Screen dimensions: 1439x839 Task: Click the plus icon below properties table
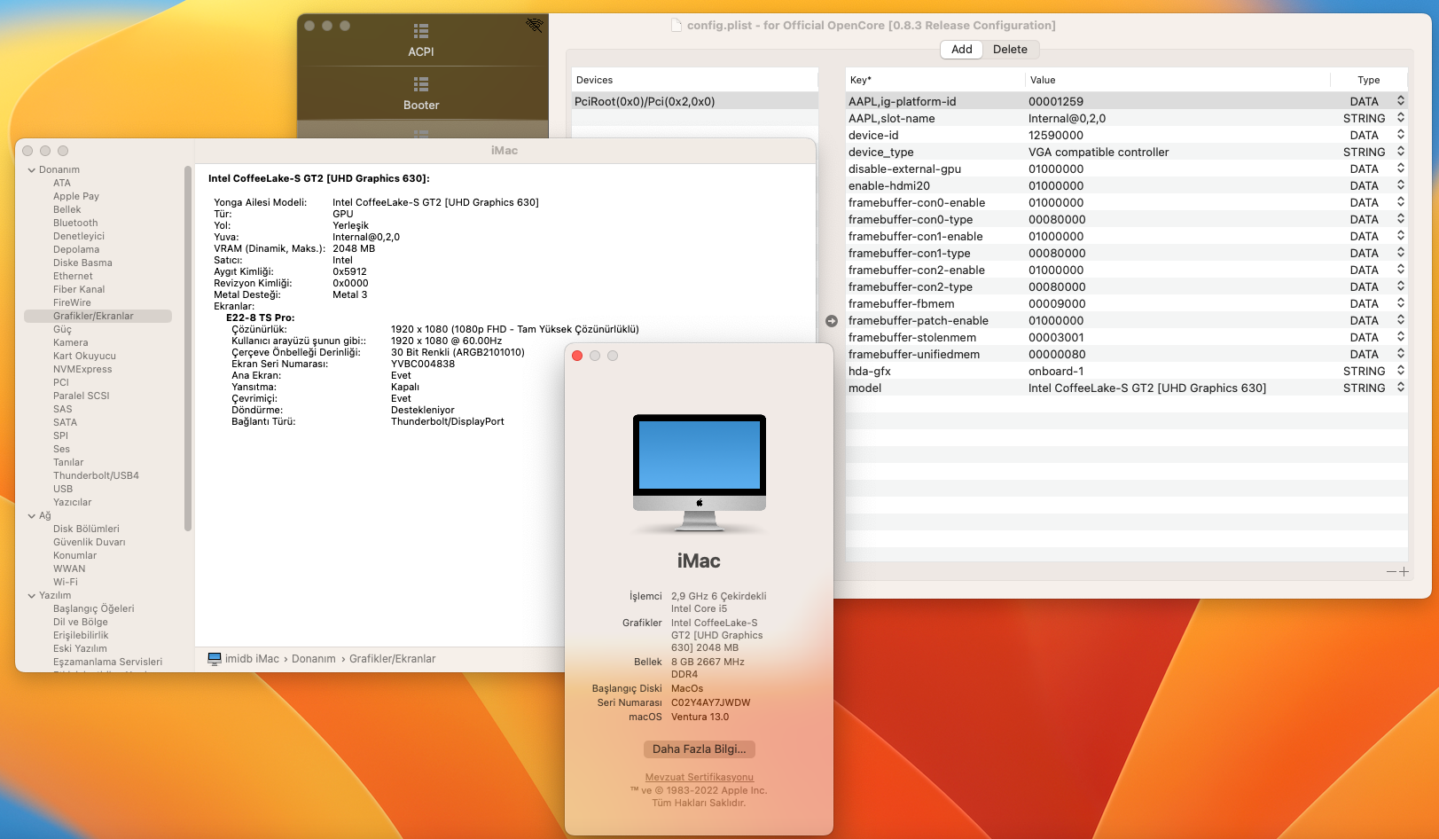coord(1404,572)
